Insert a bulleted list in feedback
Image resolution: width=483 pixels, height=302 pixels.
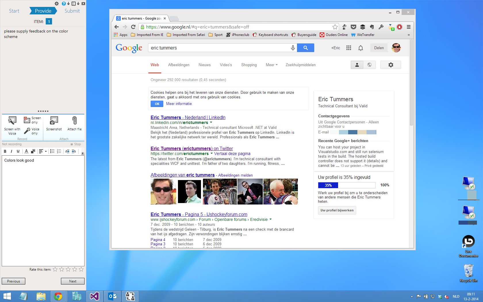point(52,151)
